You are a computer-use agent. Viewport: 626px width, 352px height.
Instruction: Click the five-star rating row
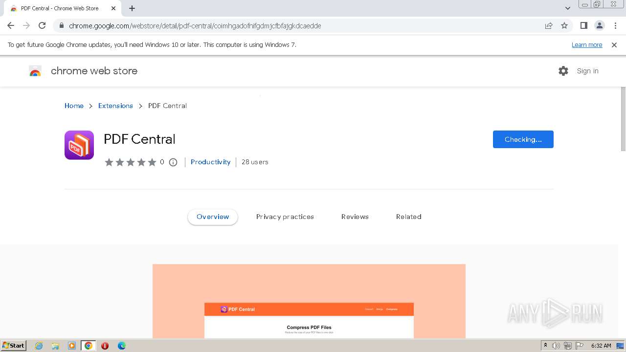pos(130,162)
